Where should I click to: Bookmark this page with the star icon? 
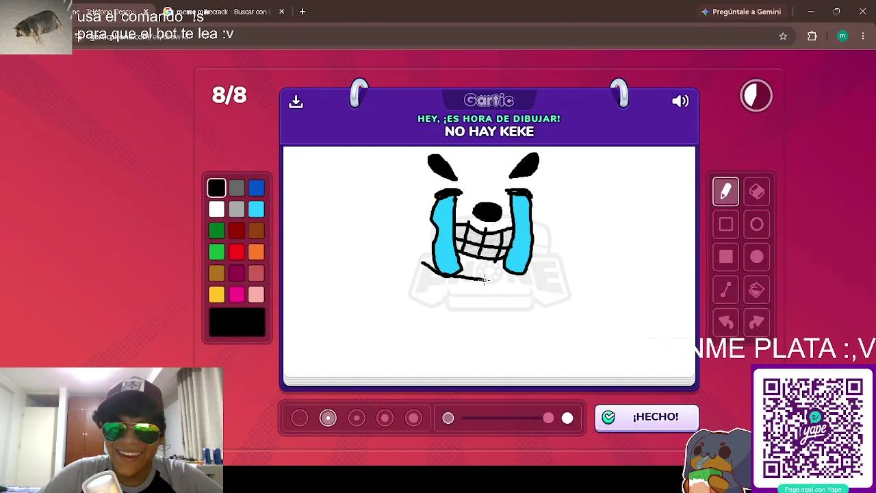point(783,36)
